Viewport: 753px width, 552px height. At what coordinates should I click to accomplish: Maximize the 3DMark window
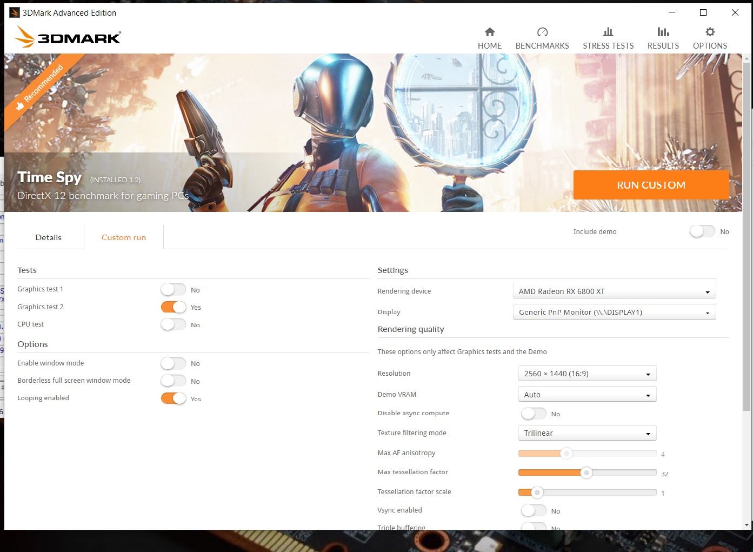coord(703,12)
